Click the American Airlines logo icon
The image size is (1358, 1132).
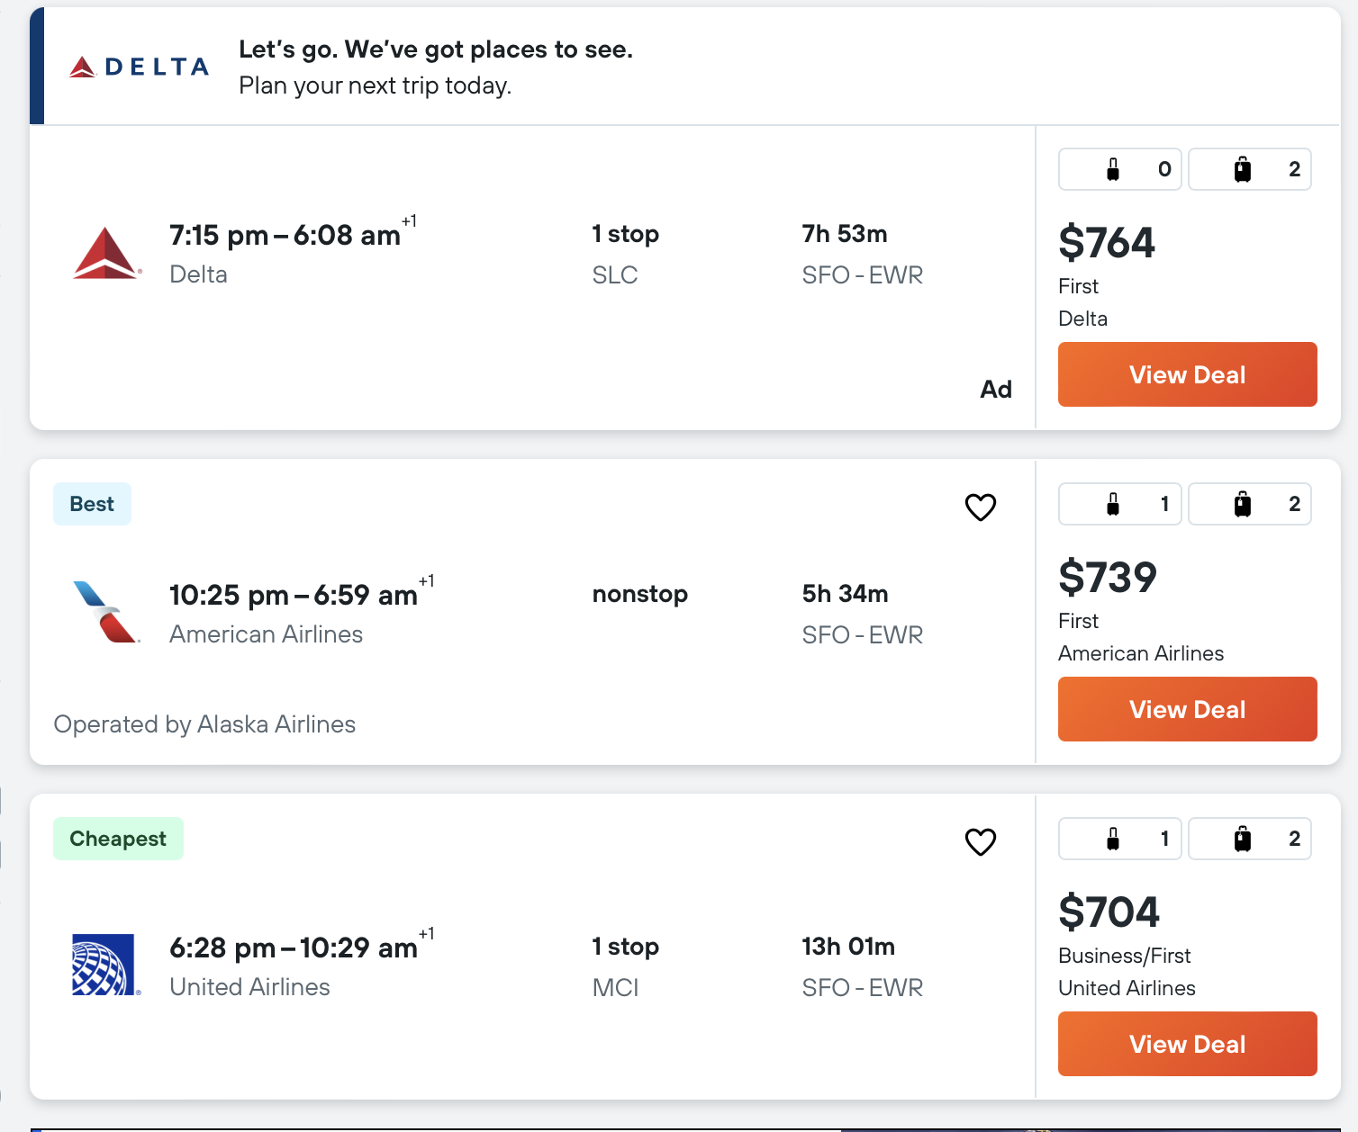(106, 612)
